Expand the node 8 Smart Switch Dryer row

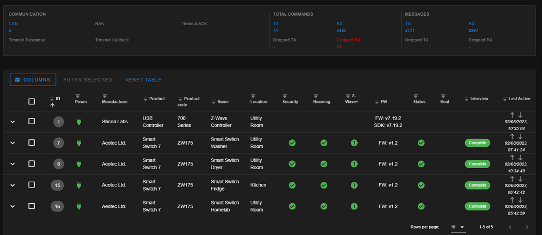coord(13,164)
